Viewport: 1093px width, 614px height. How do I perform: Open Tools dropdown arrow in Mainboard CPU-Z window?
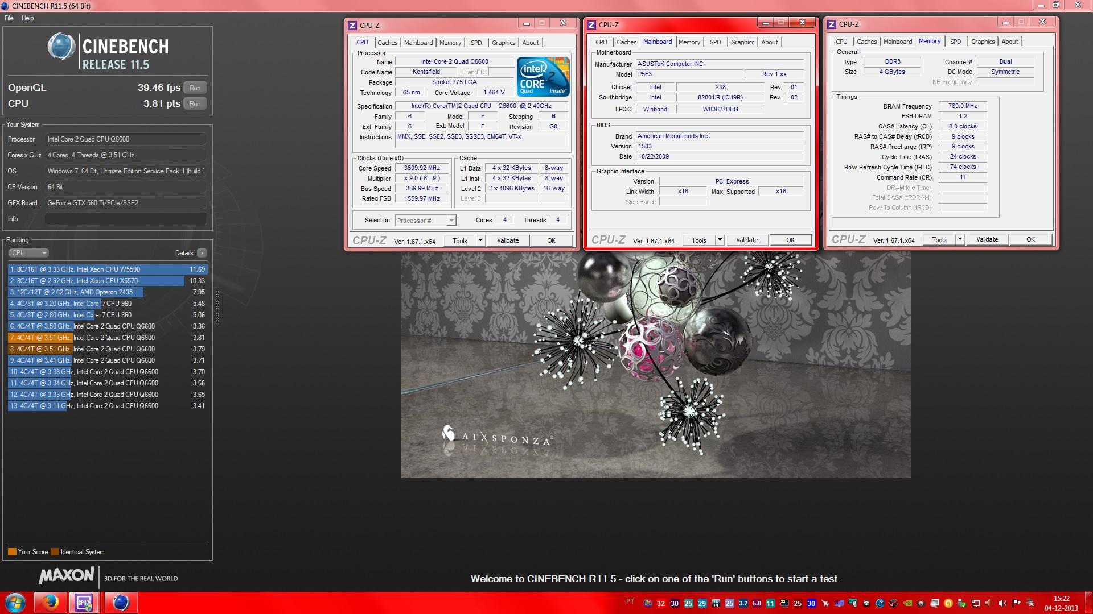click(720, 240)
